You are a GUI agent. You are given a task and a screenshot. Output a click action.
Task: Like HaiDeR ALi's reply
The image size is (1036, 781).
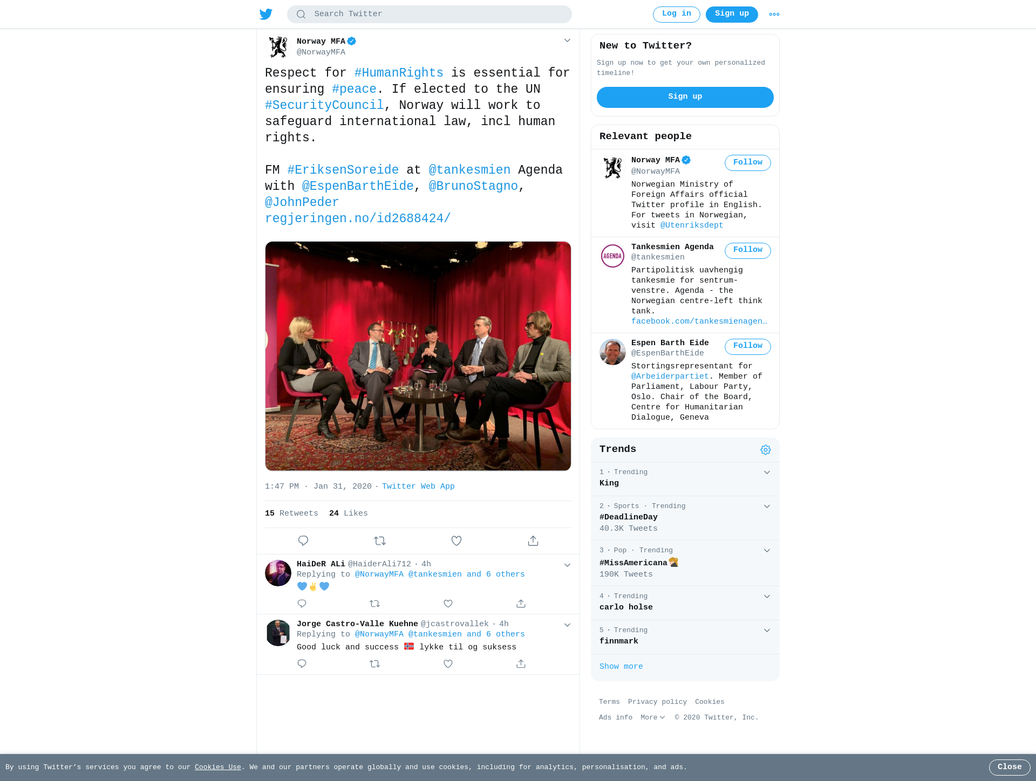448,604
